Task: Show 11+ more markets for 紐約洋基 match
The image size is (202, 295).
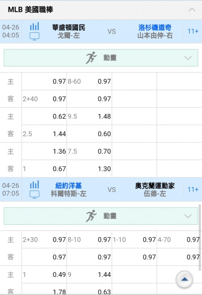Action: tap(193, 189)
